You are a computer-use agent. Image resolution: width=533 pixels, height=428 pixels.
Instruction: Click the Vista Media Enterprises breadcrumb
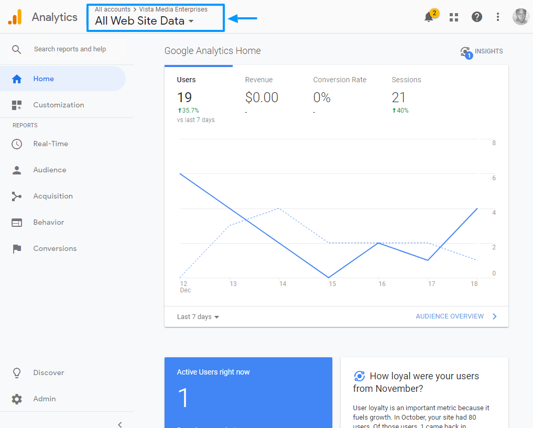click(x=173, y=9)
